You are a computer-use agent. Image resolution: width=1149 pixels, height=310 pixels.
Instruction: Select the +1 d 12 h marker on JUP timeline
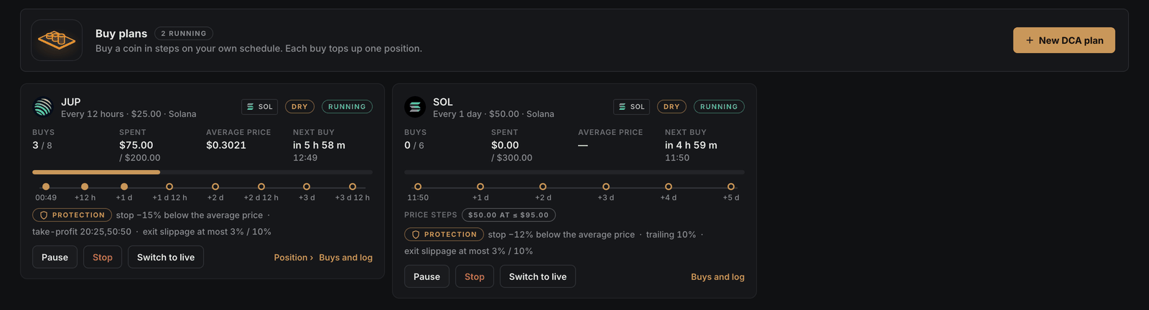click(x=169, y=187)
